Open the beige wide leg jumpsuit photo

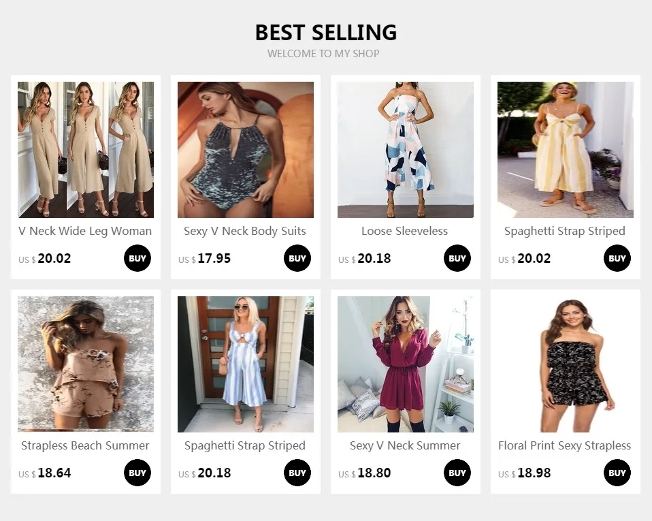point(86,150)
